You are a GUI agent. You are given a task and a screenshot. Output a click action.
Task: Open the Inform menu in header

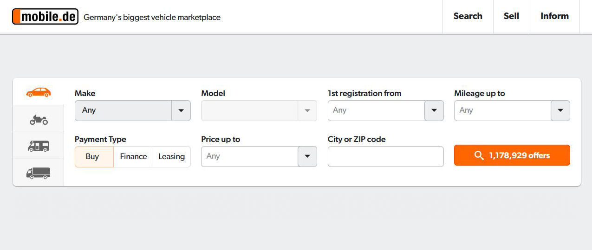tap(554, 16)
